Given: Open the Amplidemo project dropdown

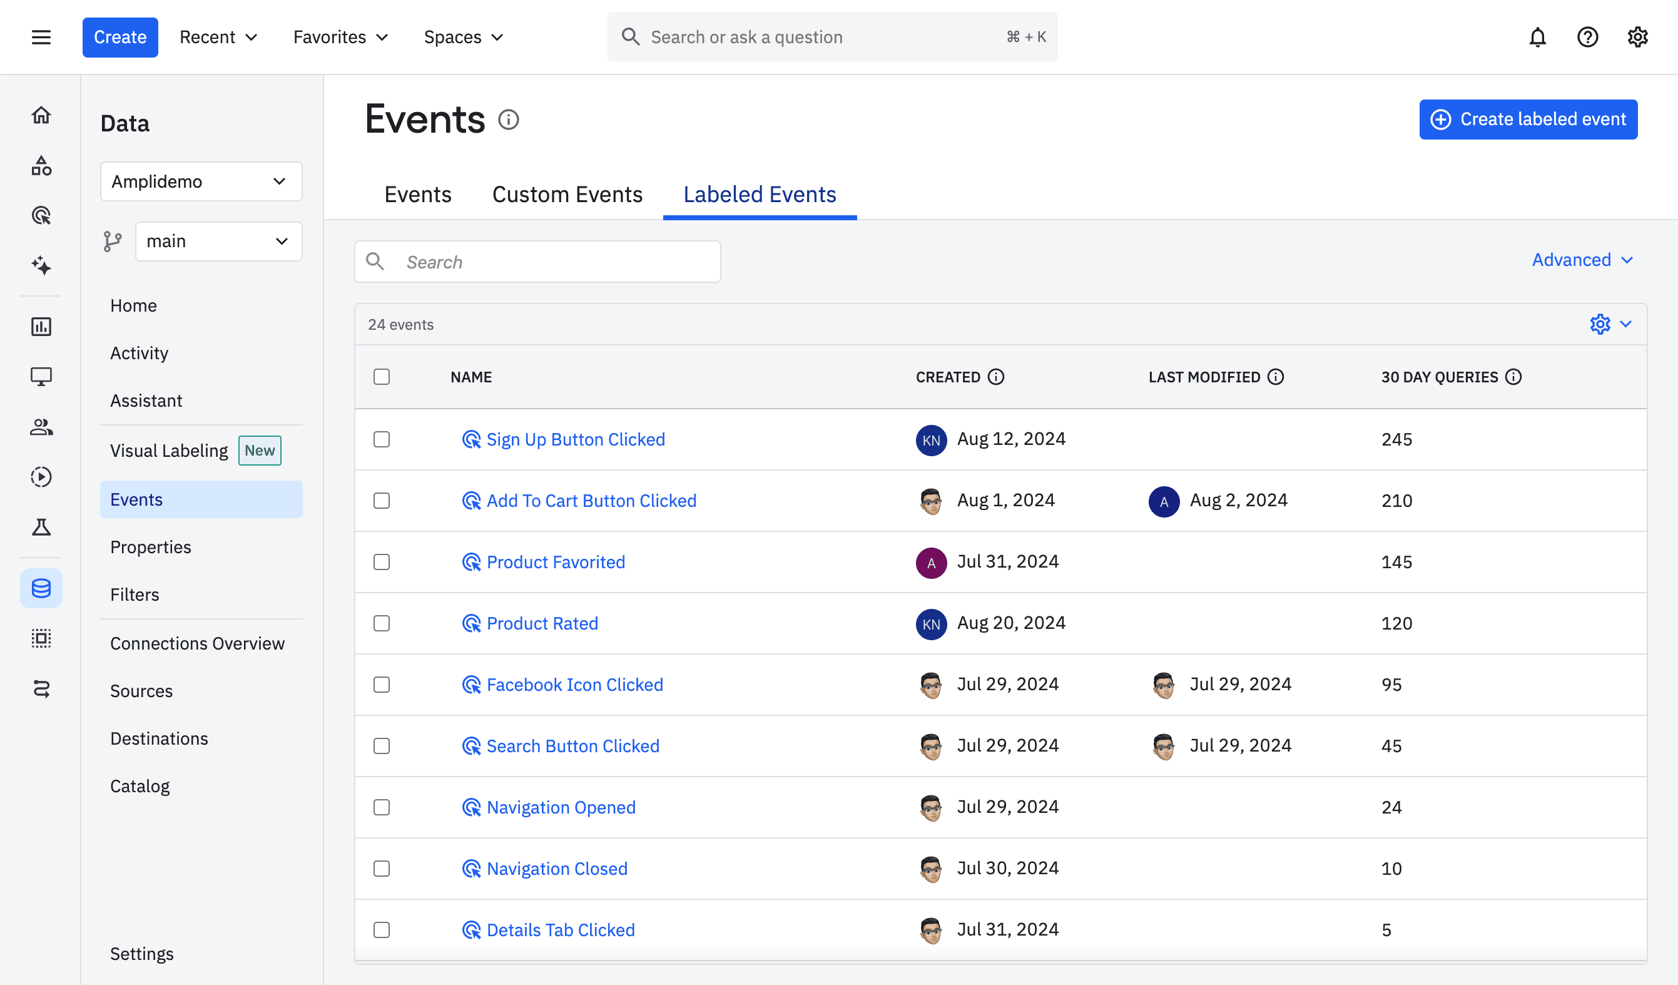Looking at the screenshot, I should 200,181.
